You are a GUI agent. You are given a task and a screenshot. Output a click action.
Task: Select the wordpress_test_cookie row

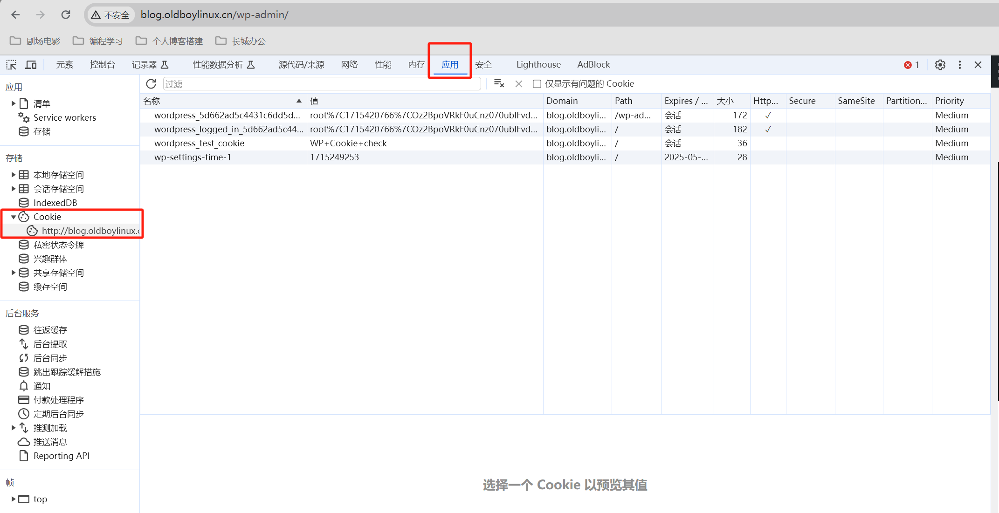[565, 143]
